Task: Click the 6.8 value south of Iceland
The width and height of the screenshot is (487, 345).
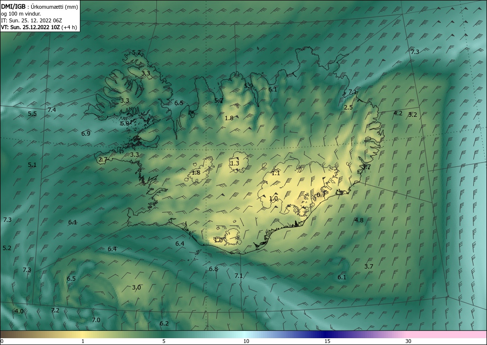Action: click(x=213, y=269)
